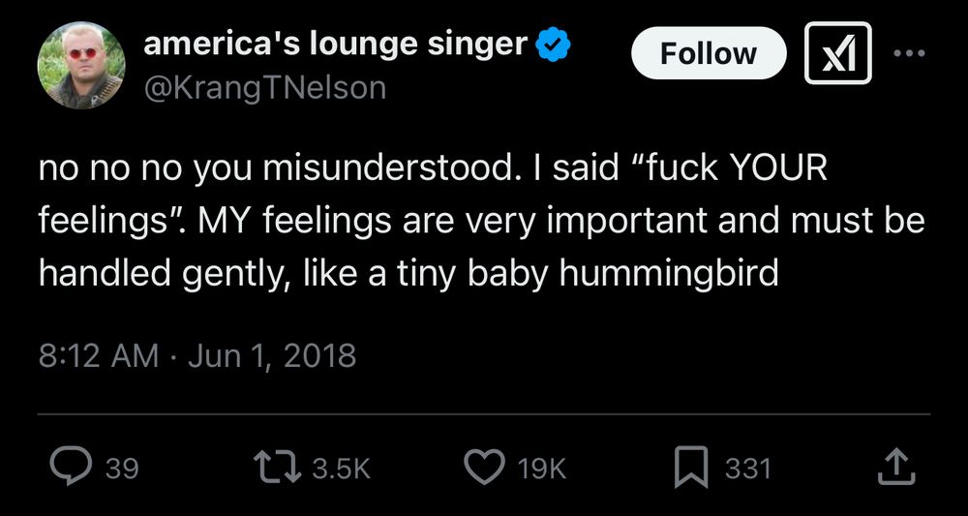Click the 3.5K reposts count
This screenshot has height=516, width=968.
342,470
